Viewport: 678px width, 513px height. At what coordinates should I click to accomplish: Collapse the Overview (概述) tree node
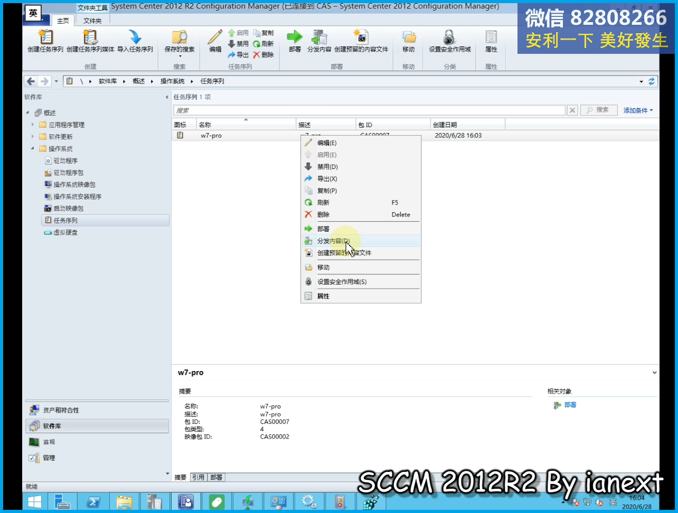point(28,113)
